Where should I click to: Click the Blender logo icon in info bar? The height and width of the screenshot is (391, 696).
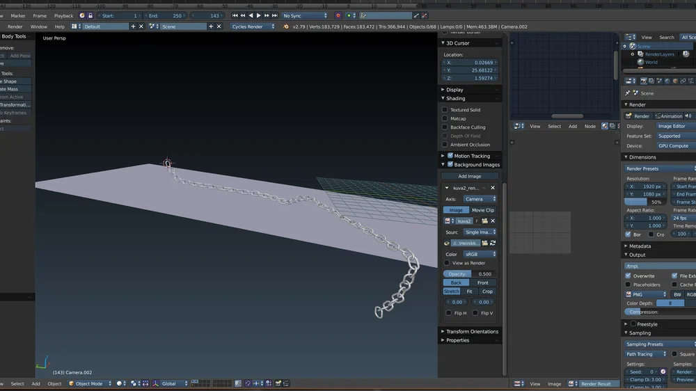click(x=286, y=26)
